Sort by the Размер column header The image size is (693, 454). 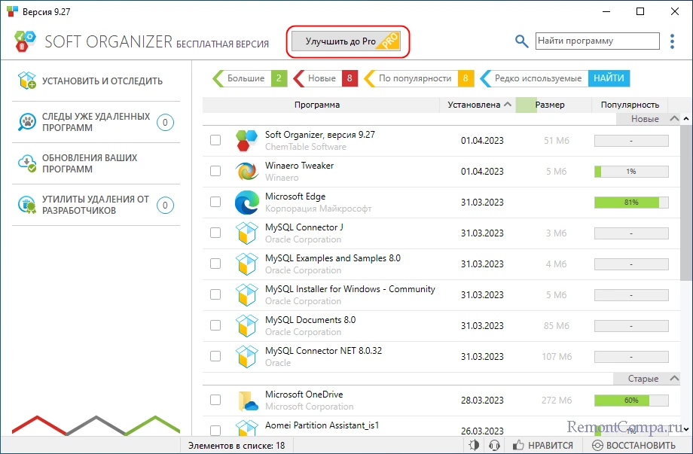(554, 105)
